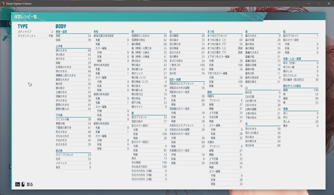Image resolution: width=334 pixels, height=195 pixels.
Task: Select the メタリック row
Action: [73, 163]
